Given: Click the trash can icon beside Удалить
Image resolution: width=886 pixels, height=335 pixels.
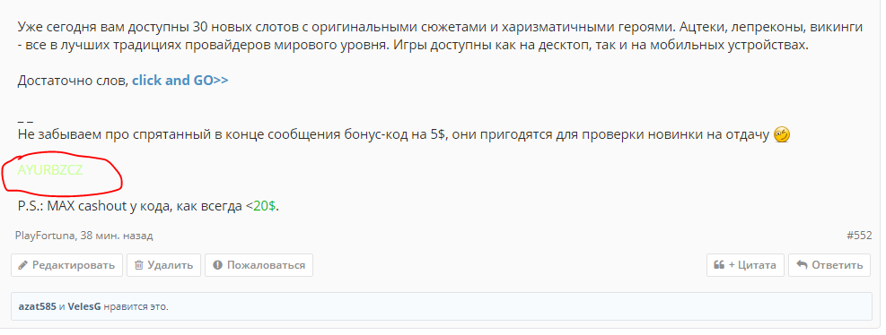Looking at the screenshot, I should pos(138,265).
